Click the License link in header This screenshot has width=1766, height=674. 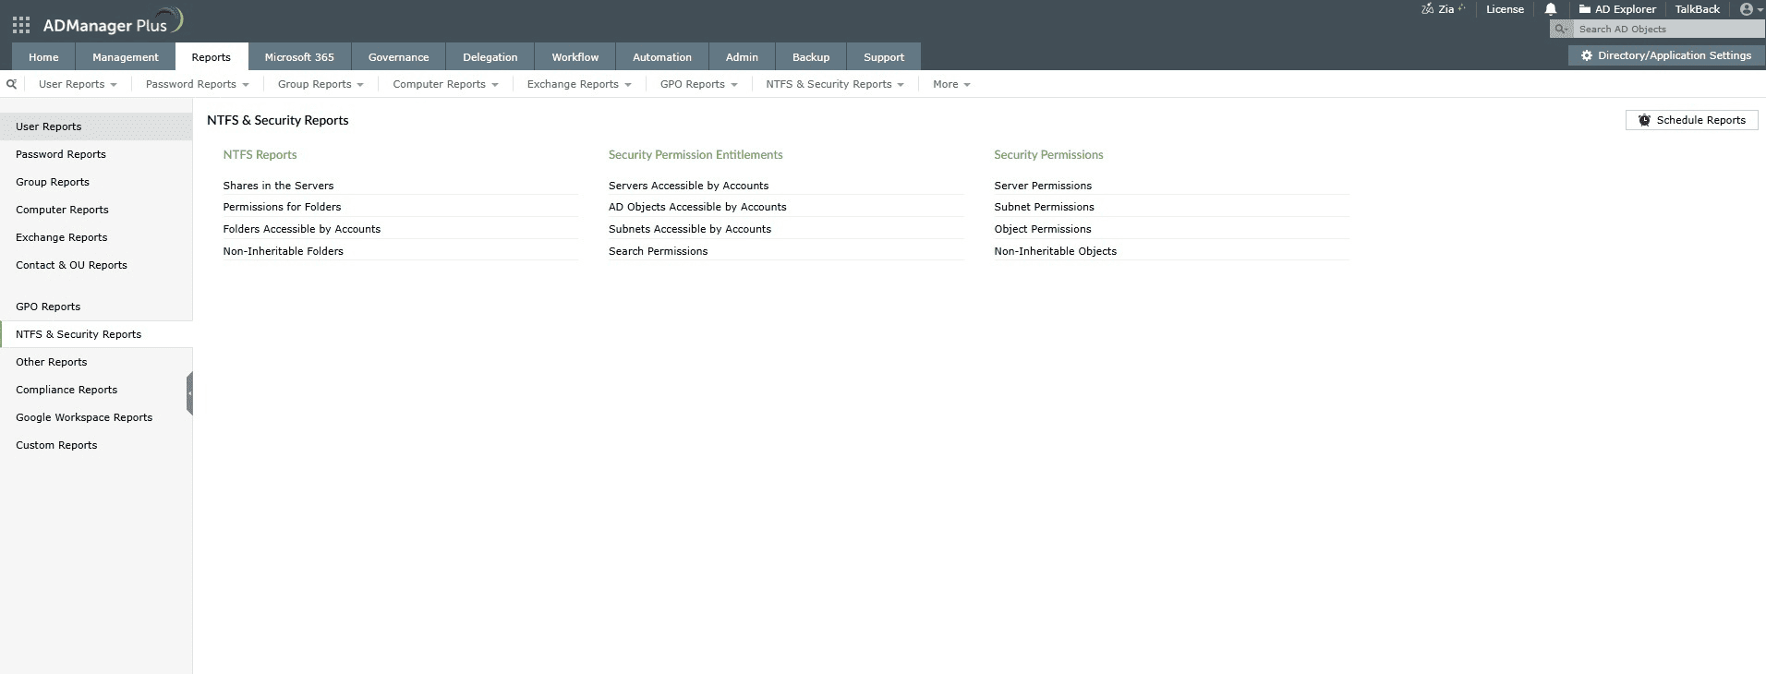click(1505, 9)
